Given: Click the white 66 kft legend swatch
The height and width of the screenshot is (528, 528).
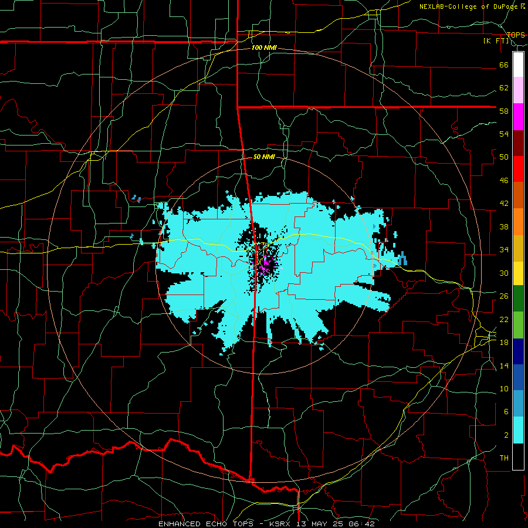Looking at the screenshot, I should pyautogui.click(x=518, y=65).
